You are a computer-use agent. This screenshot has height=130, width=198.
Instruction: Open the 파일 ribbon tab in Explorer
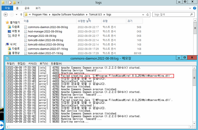coord(7,8)
